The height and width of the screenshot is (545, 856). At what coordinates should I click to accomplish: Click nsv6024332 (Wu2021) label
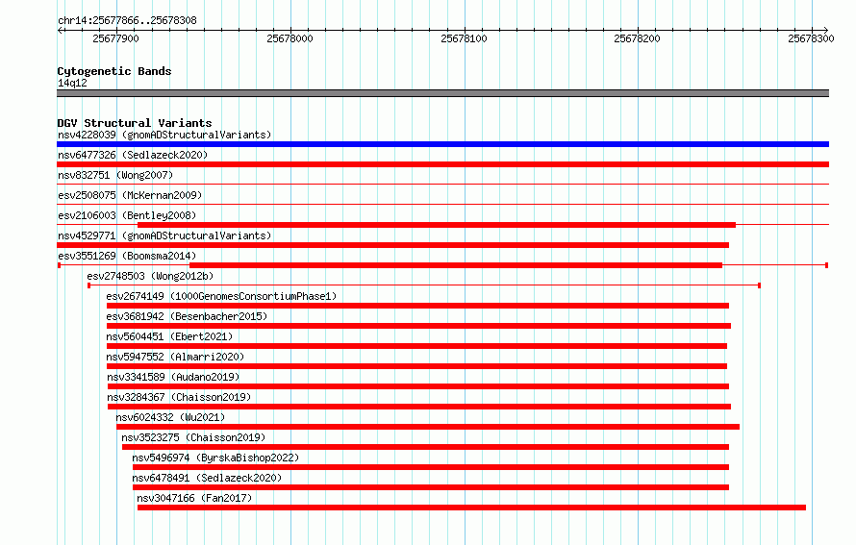pos(170,417)
